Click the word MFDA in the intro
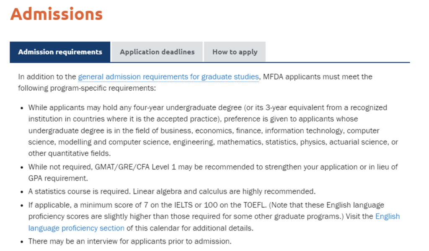Screen dimensions: 429x251 [x=274, y=77]
